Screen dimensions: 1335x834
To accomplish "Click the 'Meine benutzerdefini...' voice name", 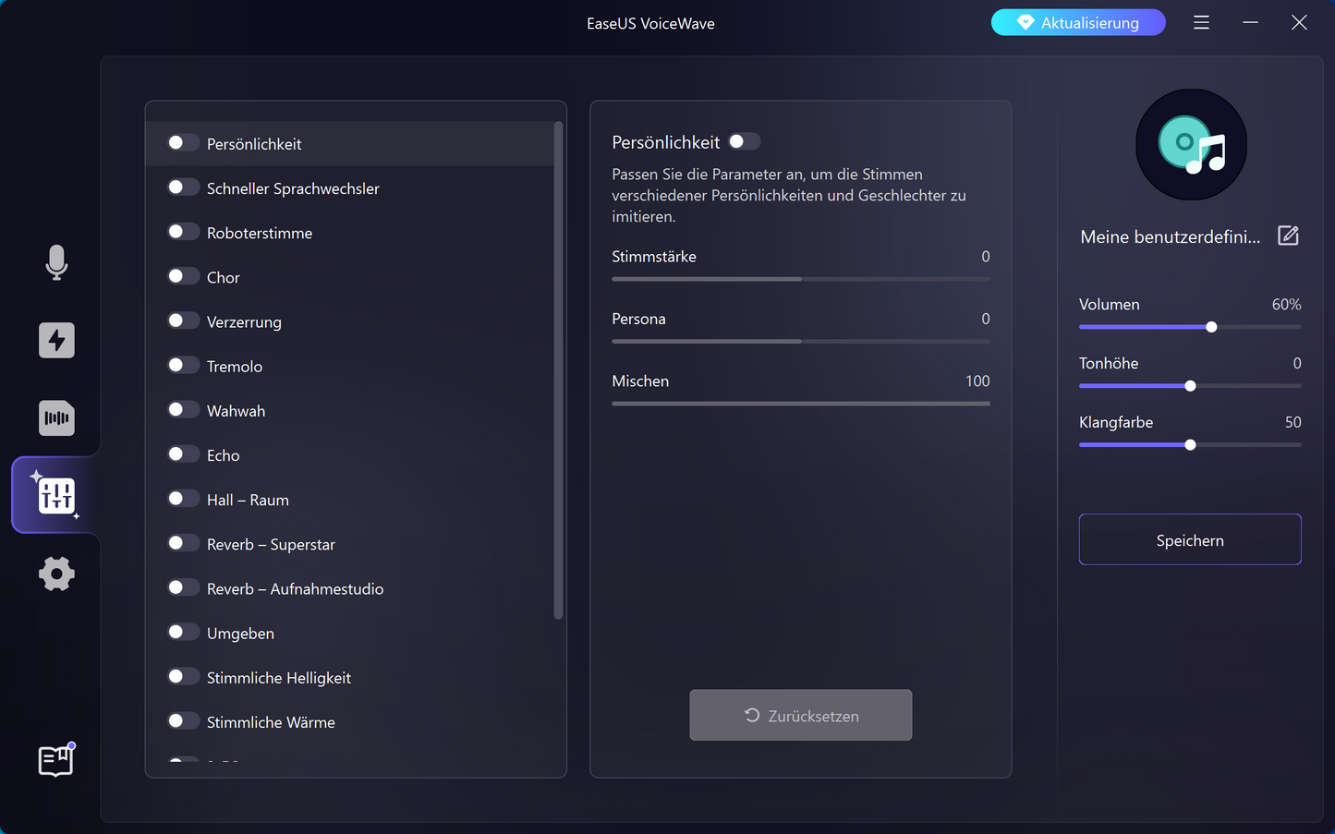I will click(1170, 236).
